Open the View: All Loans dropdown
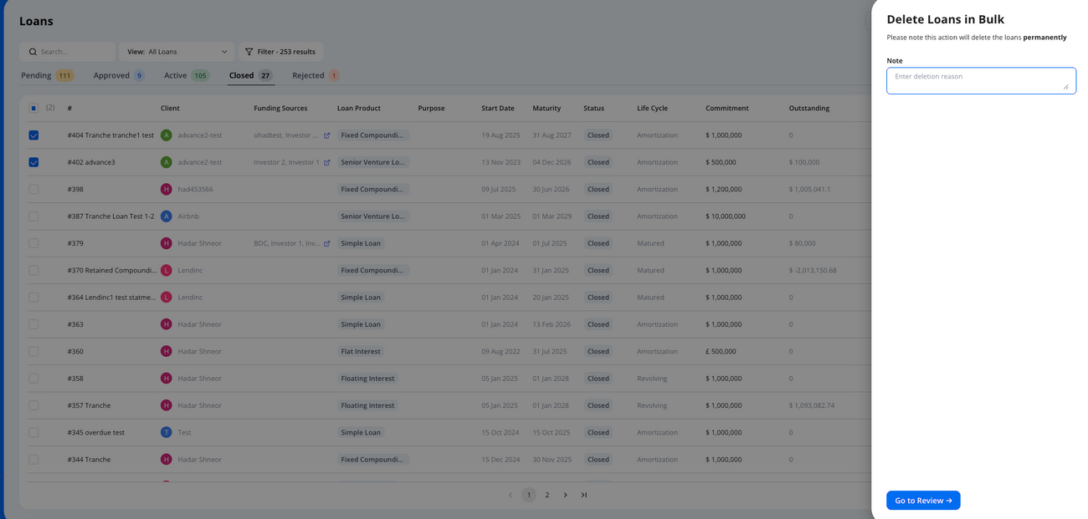The width and height of the screenshot is (1088, 519). point(175,51)
